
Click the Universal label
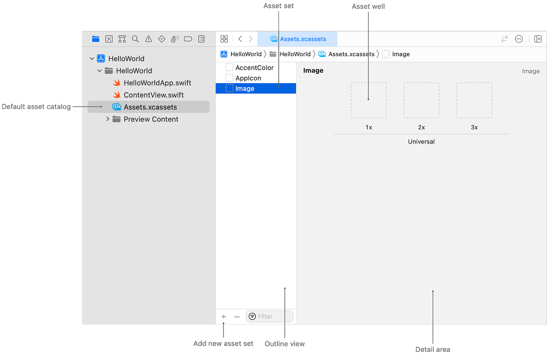click(421, 142)
